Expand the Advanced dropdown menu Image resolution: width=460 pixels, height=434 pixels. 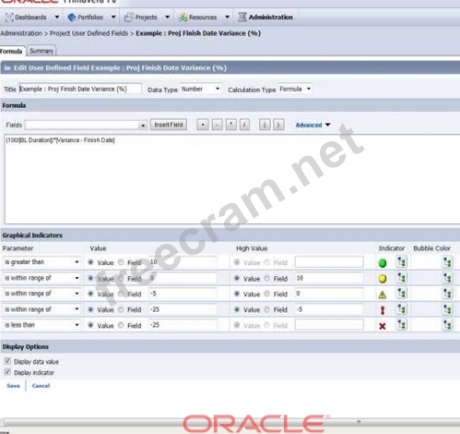point(313,125)
